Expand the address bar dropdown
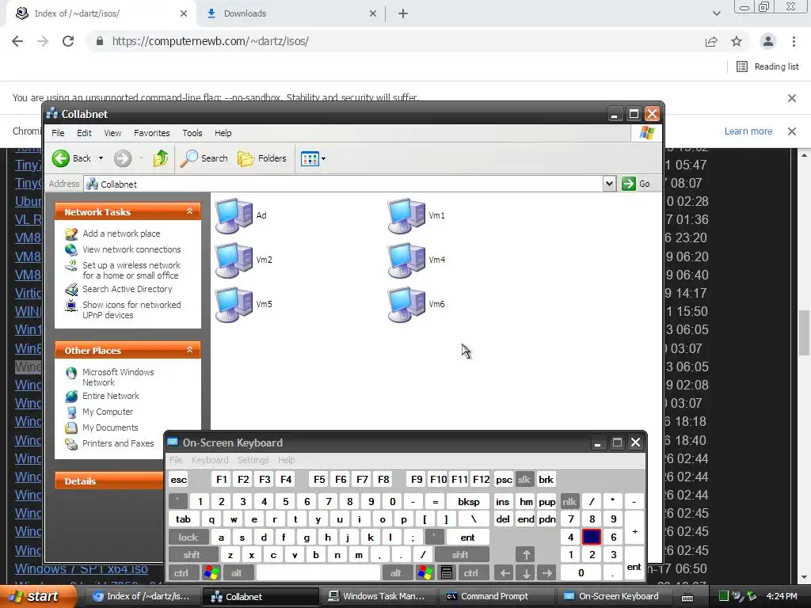The height and width of the screenshot is (608, 811). tap(609, 184)
